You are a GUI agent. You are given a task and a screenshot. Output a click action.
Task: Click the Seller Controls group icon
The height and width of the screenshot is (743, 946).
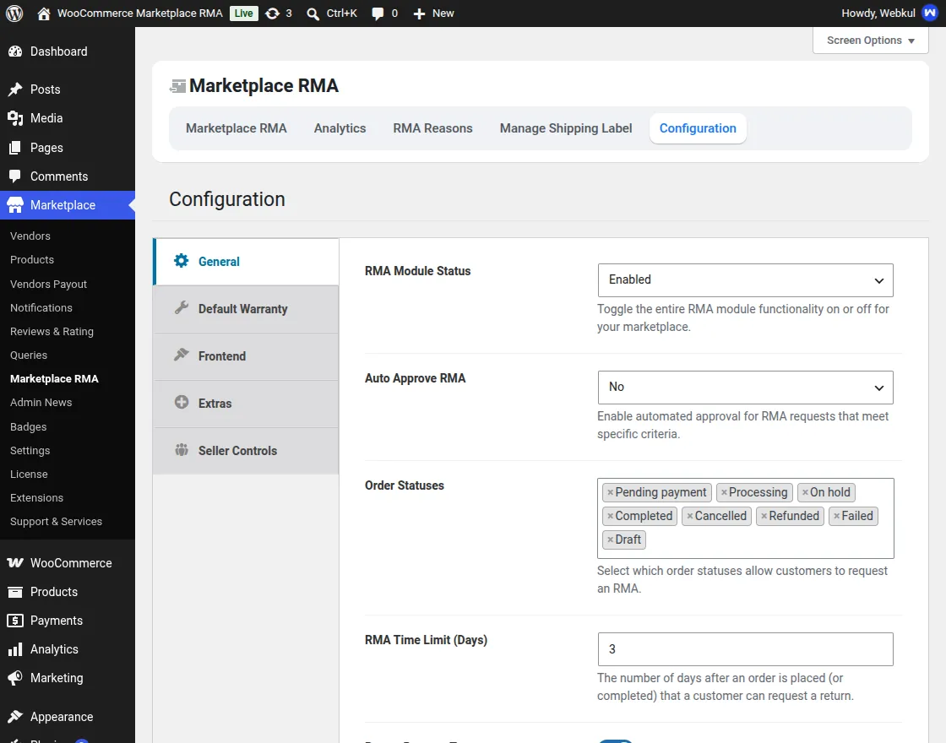click(181, 449)
